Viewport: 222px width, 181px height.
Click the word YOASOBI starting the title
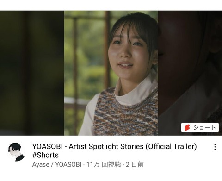coord(48,147)
